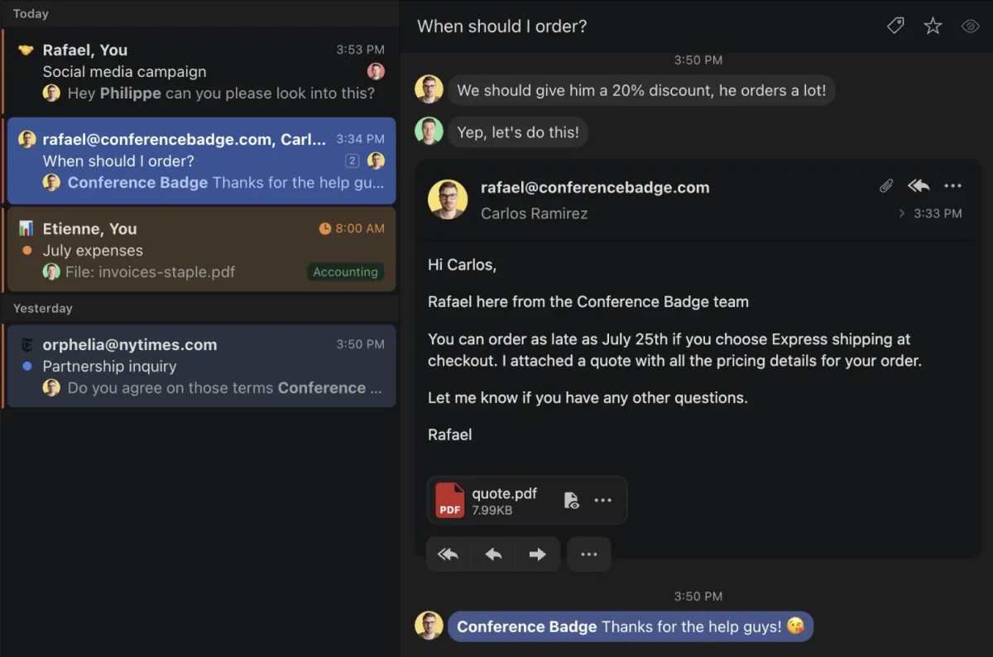
Task: Click the orange snooze clock icon
Action: click(x=325, y=228)
